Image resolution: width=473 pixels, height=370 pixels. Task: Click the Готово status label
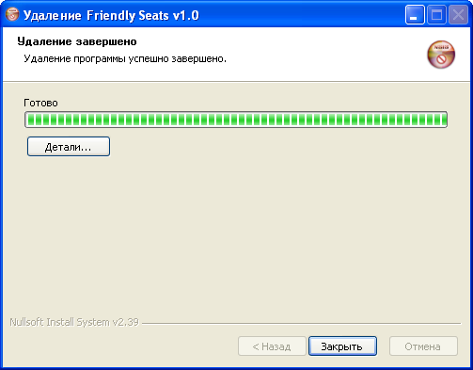coord(40,103)
